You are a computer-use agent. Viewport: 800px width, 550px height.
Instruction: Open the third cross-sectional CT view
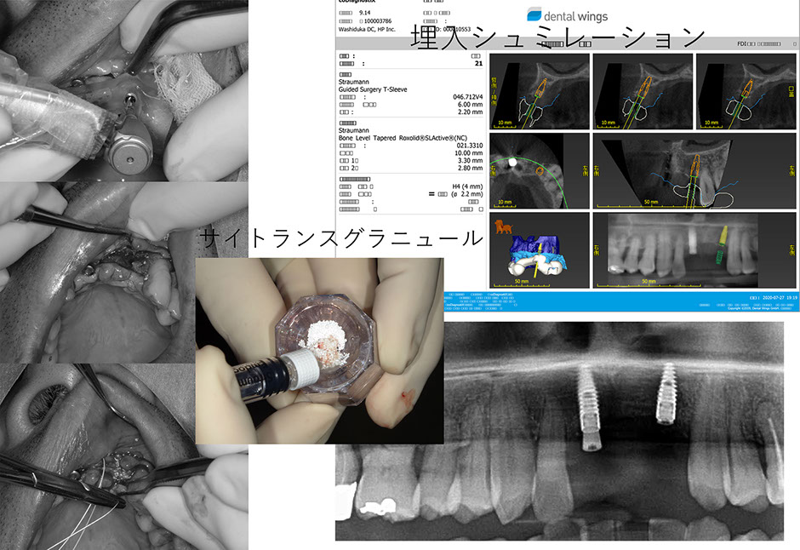[x=744, y=91]
